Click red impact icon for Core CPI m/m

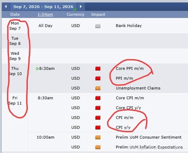(98, 98)
